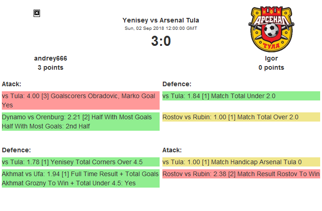Select the Yenisey Total Corners Over 4.5 bet
This screenshot has width=322, height=211.
[x=80, y=162]
